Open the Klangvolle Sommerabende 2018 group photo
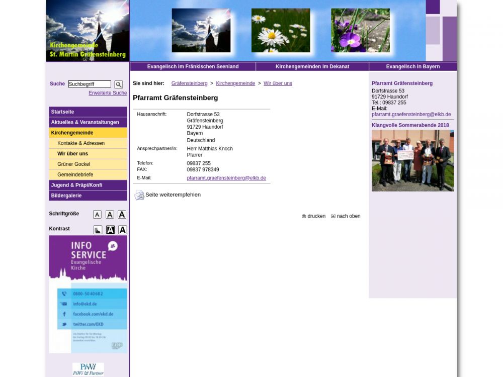Image resolution: width=503 pixels, height=377 pixels. (x=412, y=160)
